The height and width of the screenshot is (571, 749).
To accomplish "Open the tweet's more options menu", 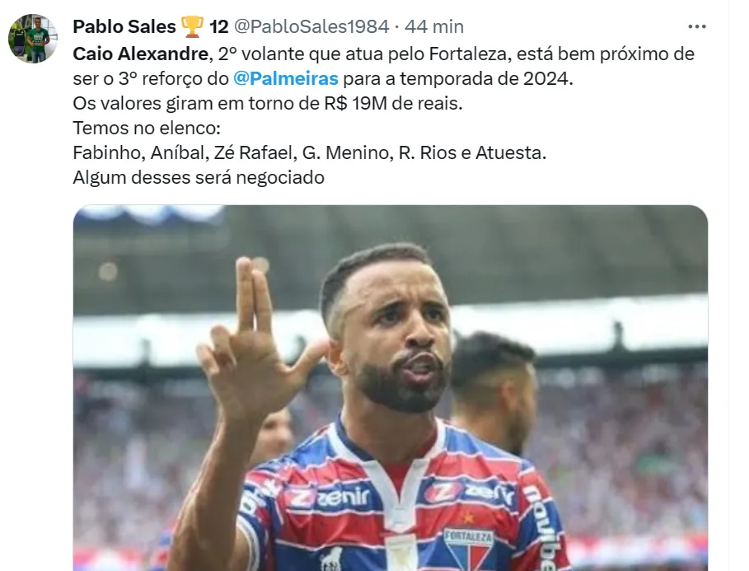I will tap(697, 26).
